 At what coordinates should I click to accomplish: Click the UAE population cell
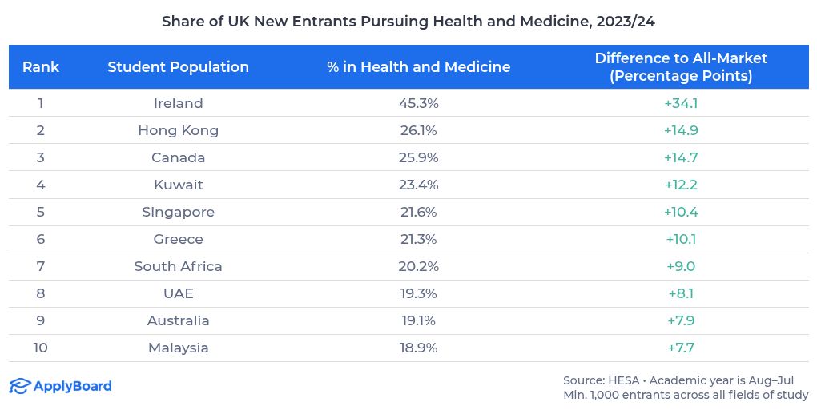pos(178,293)
